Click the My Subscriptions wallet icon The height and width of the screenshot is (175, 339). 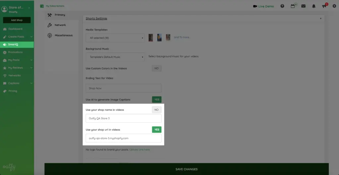(42, 6)
